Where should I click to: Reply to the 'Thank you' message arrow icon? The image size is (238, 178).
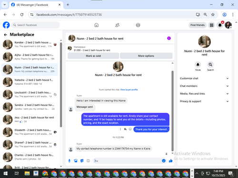[x=125, y=129]
